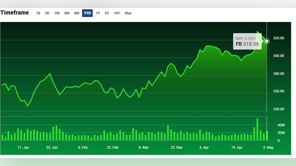296x166 pixels.
Task: Click the white data point marker
Action: click(267, 41)
